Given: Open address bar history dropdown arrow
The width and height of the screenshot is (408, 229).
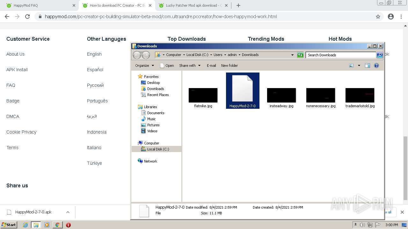Looking at the screenshot, I should 292,55.
